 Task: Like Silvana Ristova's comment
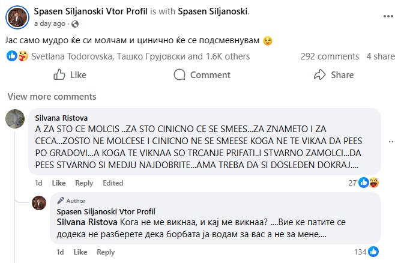pos(58,183)
